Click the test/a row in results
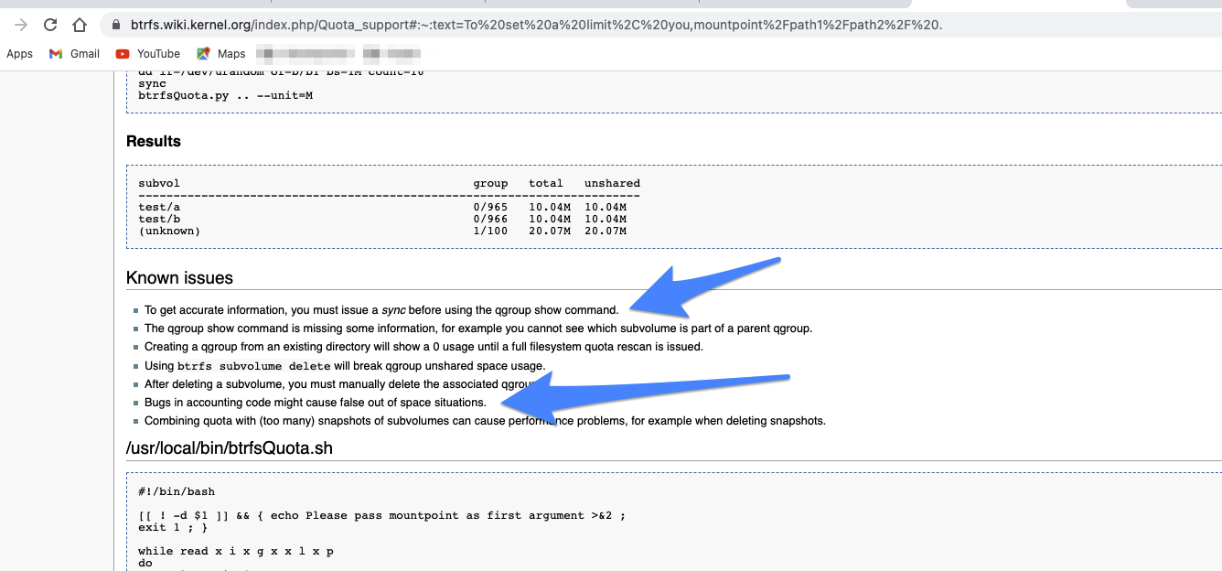1222x571 pixels. coord(382,207)
